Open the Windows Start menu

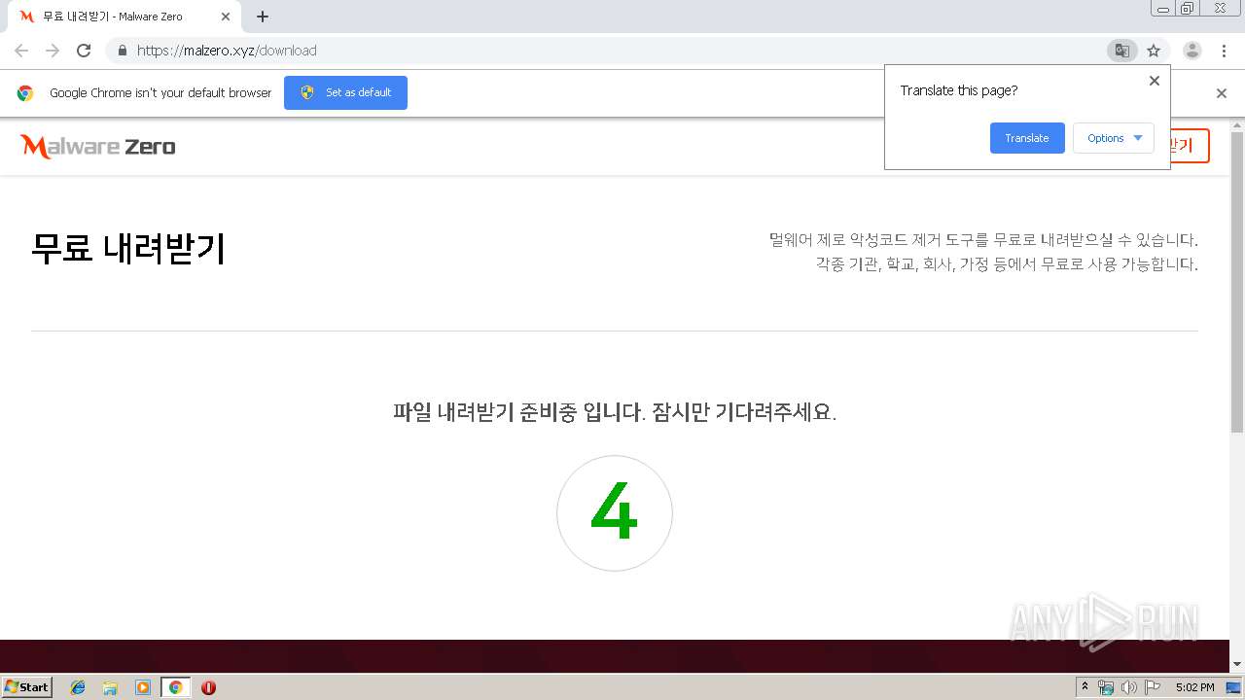click(x=27, y=687)
